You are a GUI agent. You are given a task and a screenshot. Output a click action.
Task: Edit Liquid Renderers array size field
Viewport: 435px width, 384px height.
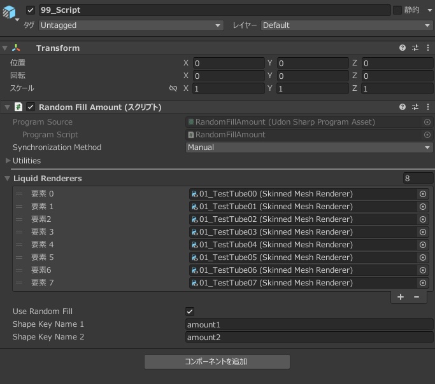point(418,178)
